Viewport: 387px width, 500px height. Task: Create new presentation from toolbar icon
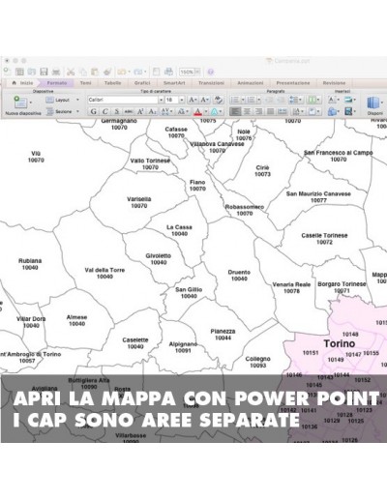(7, 72)
